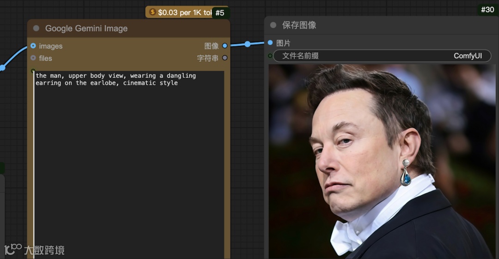
Task: Click the files input label
Action: point(45,59)
